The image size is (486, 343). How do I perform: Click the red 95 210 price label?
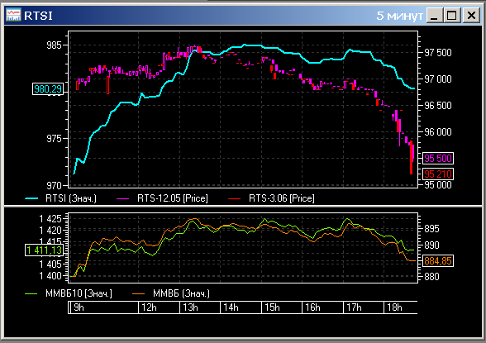click(438, 174)
